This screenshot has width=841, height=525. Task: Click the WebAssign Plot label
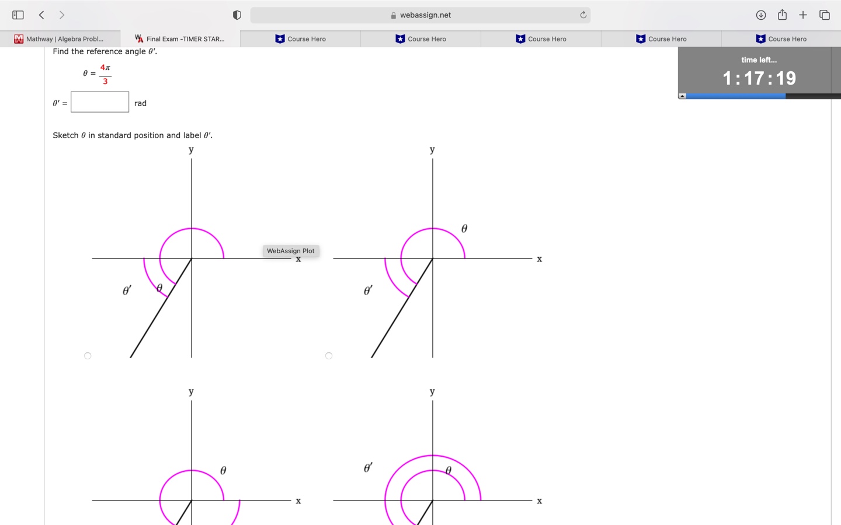click(290, 251)
